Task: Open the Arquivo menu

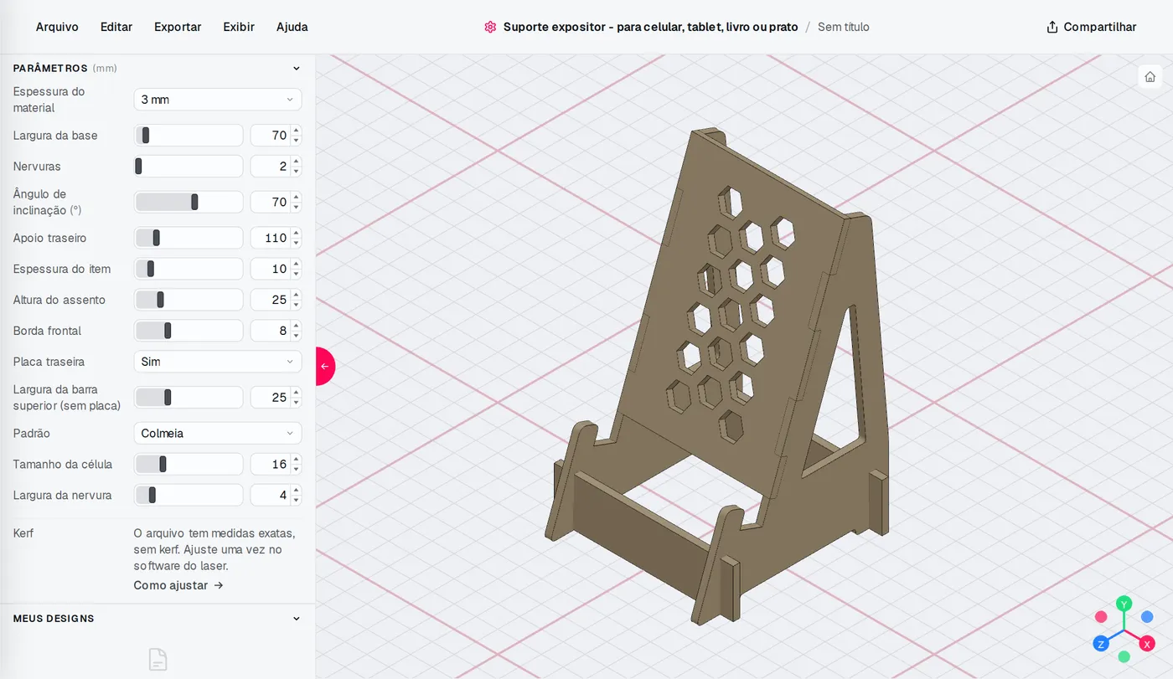Action: point(57,27)
